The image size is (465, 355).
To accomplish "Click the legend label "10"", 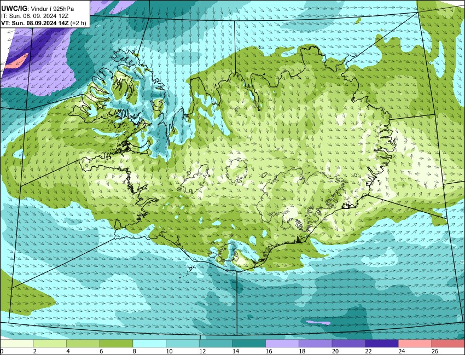I will pos(170,351).
